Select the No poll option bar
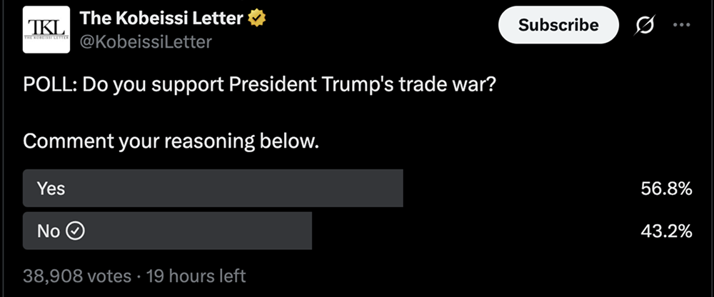714x297 pixels. pyautogui.click(x=168, y=231)
